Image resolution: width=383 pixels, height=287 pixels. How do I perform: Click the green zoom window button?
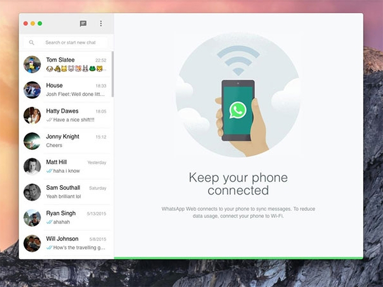coord(40,23)
